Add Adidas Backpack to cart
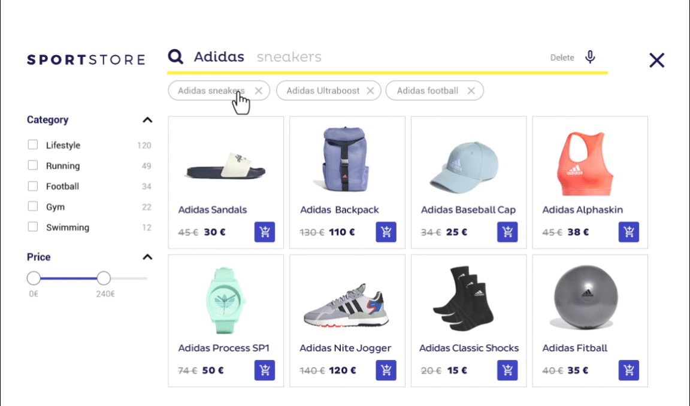Viewport: 690px width, 406px height. coord(386,232)
